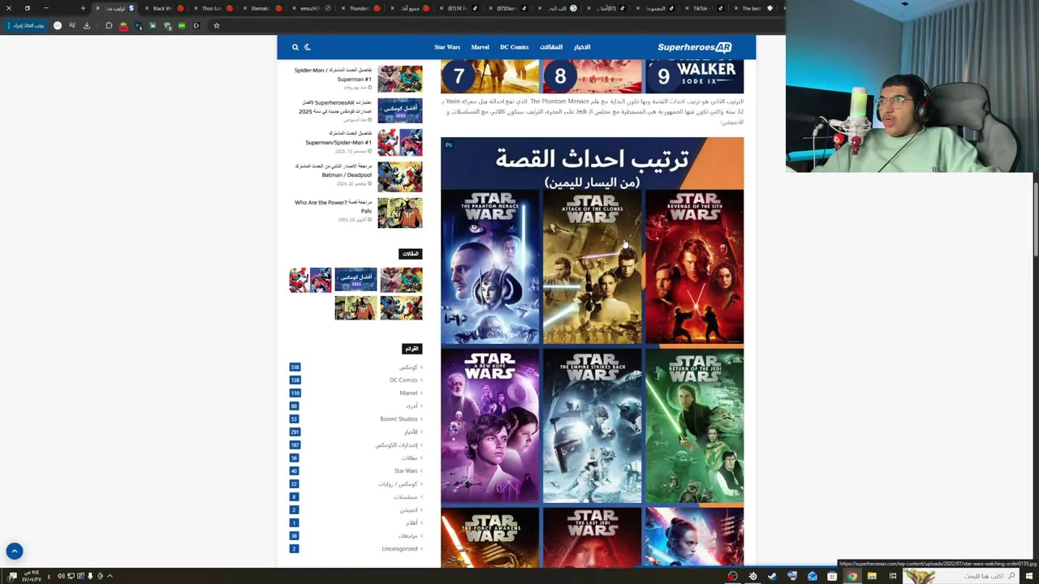The width and height of the screenshot is (1039, 584).
Task: Click the Chrome icon in the taskbar
Action: [852, 576]
